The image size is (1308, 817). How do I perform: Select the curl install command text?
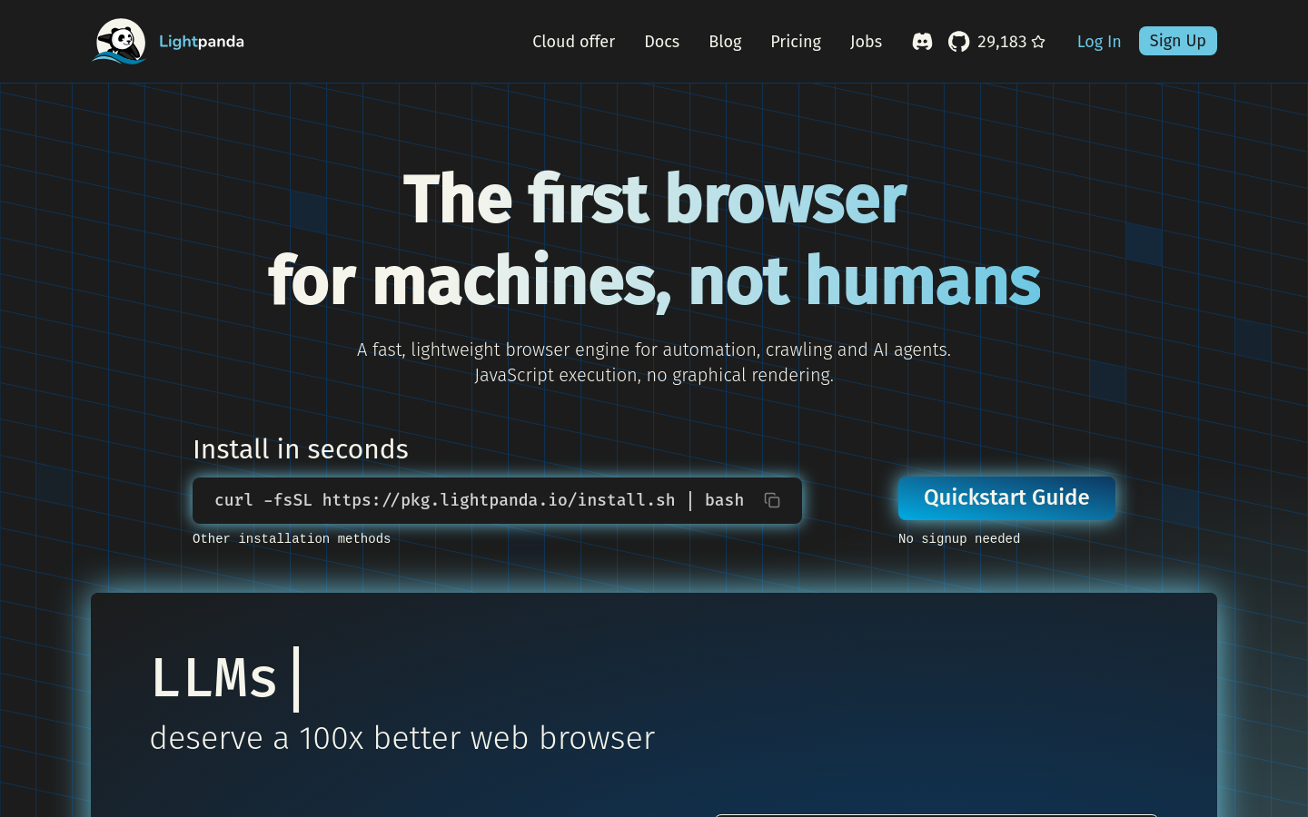(479, 500)
